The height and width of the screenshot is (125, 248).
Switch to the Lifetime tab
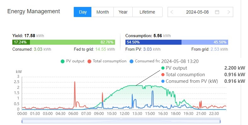[147, 12]
